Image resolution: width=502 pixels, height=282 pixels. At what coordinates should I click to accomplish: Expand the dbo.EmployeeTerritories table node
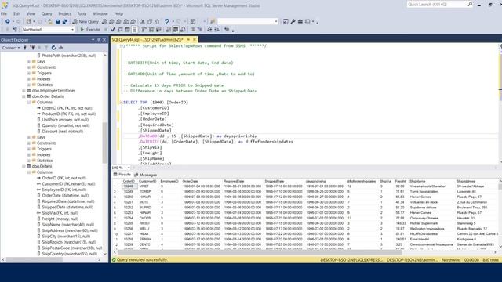click(x=24, y=91)
